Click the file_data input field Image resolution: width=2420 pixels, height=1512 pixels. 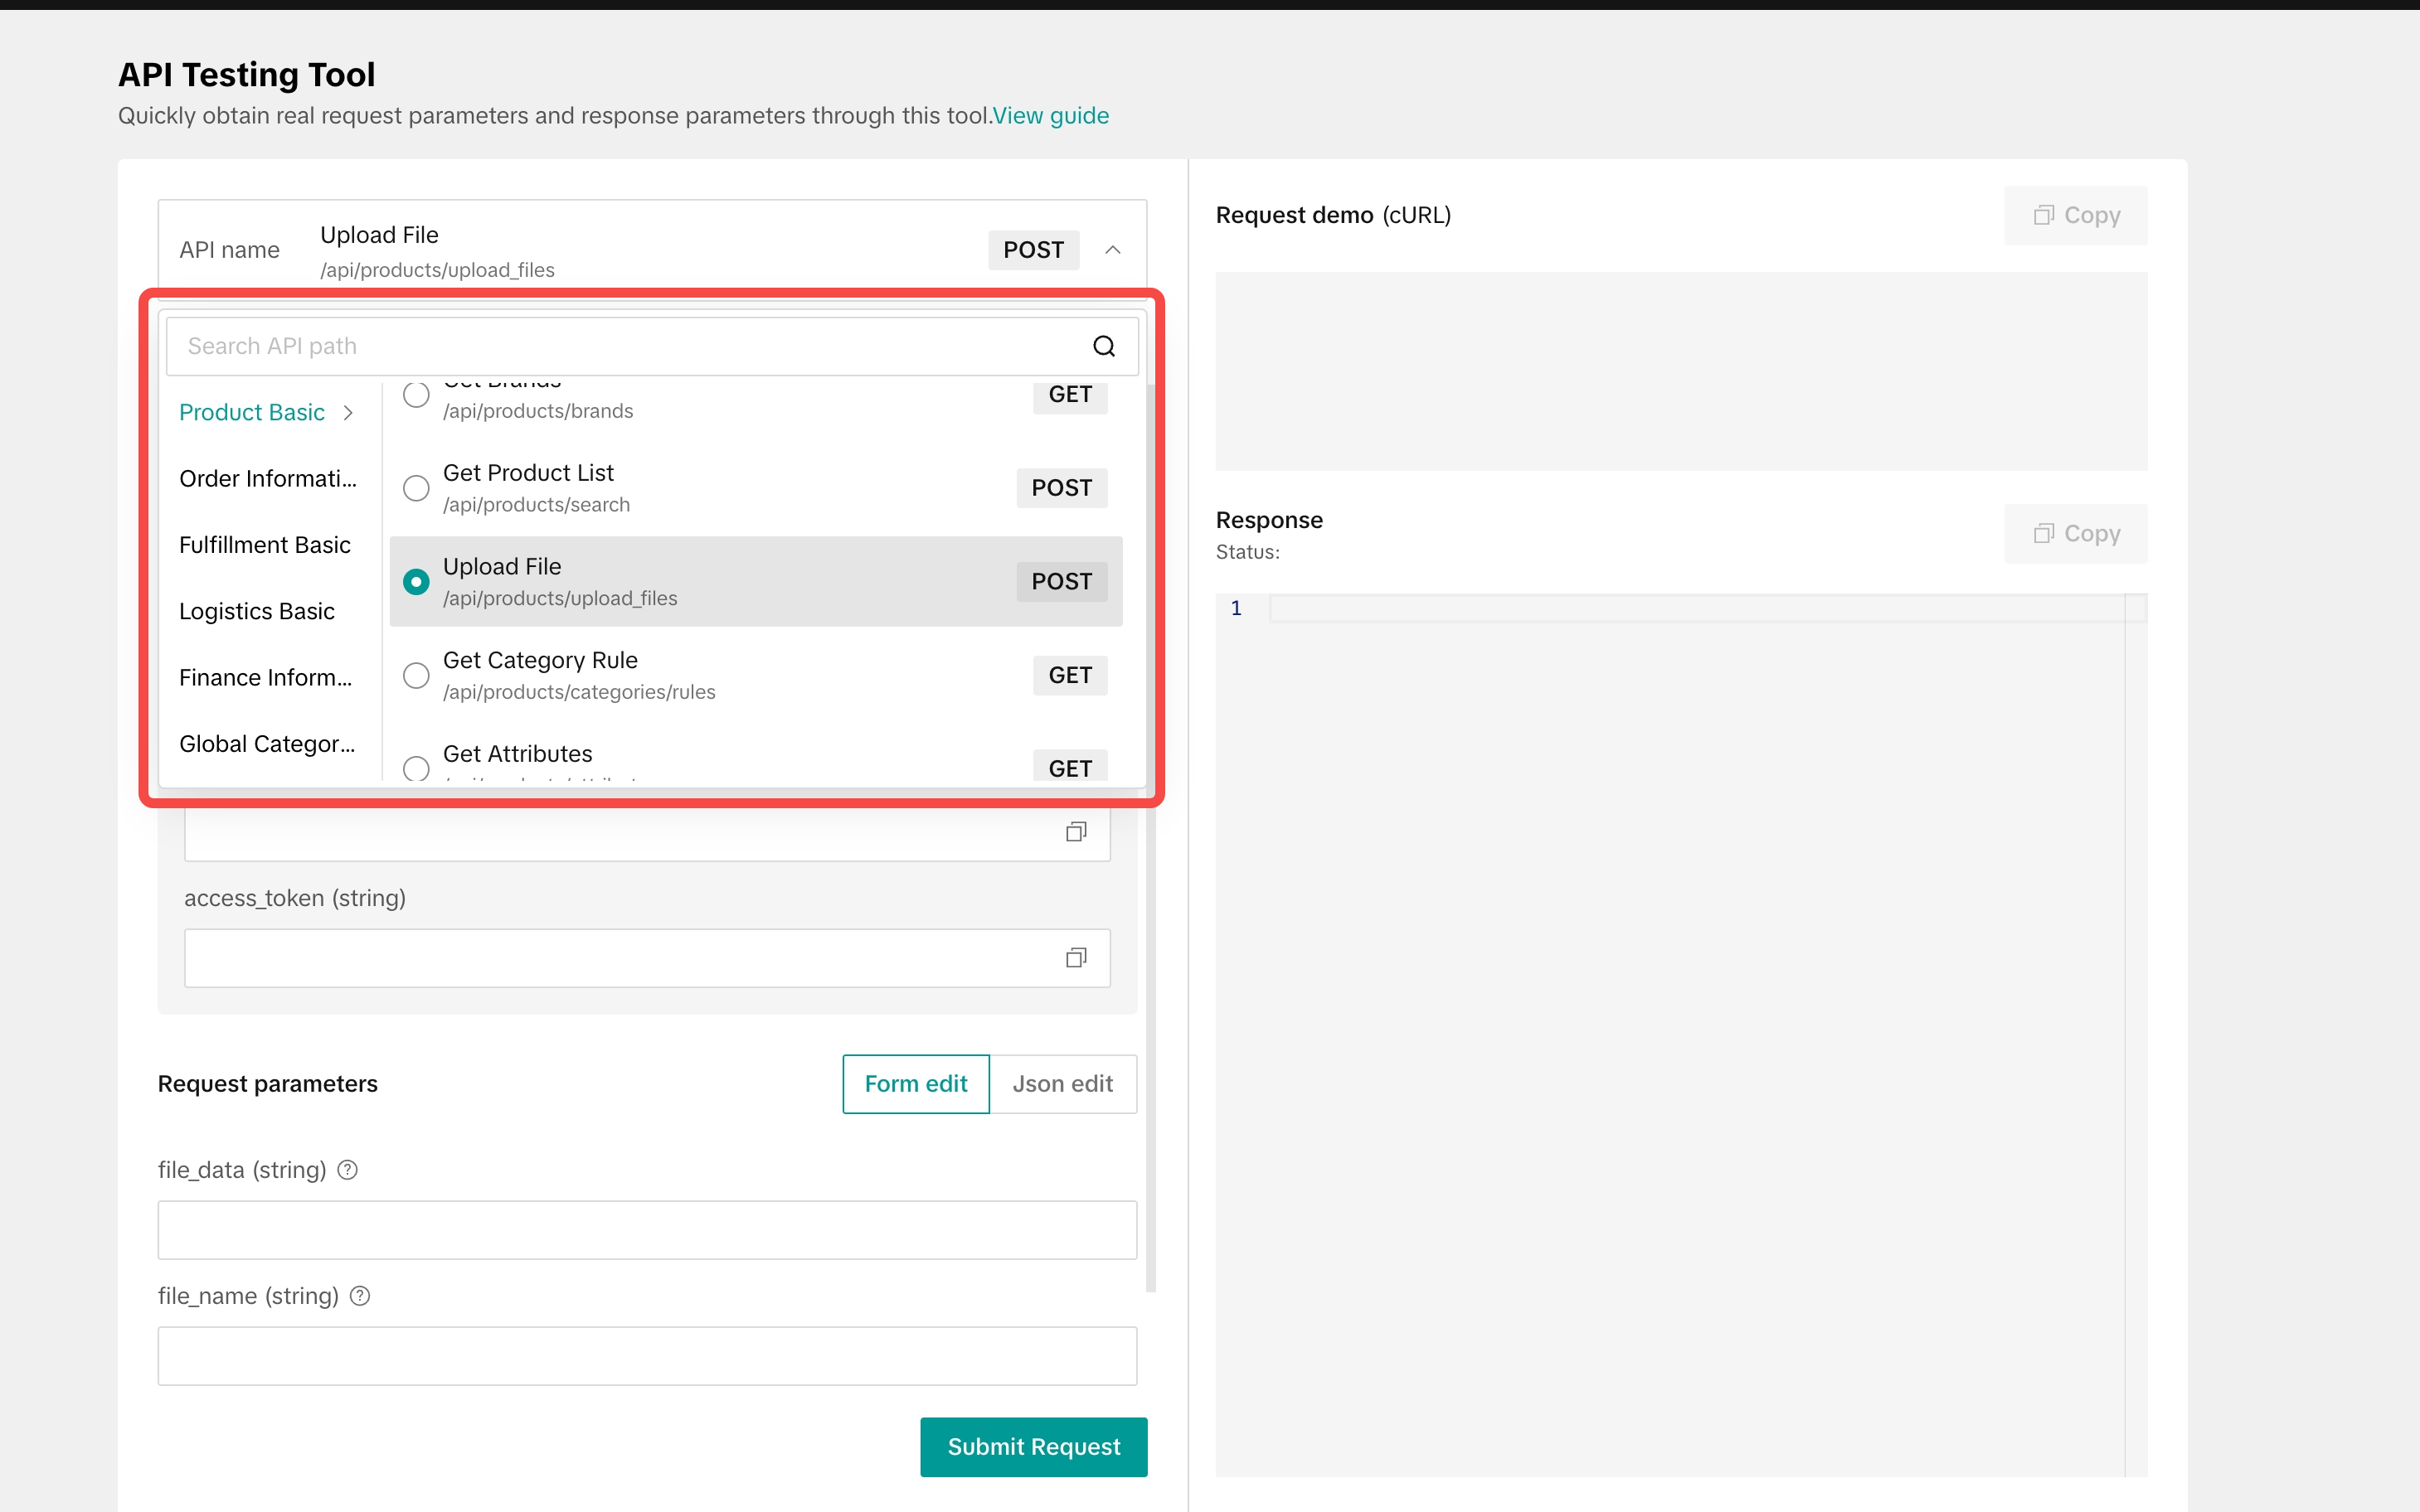647,1230
